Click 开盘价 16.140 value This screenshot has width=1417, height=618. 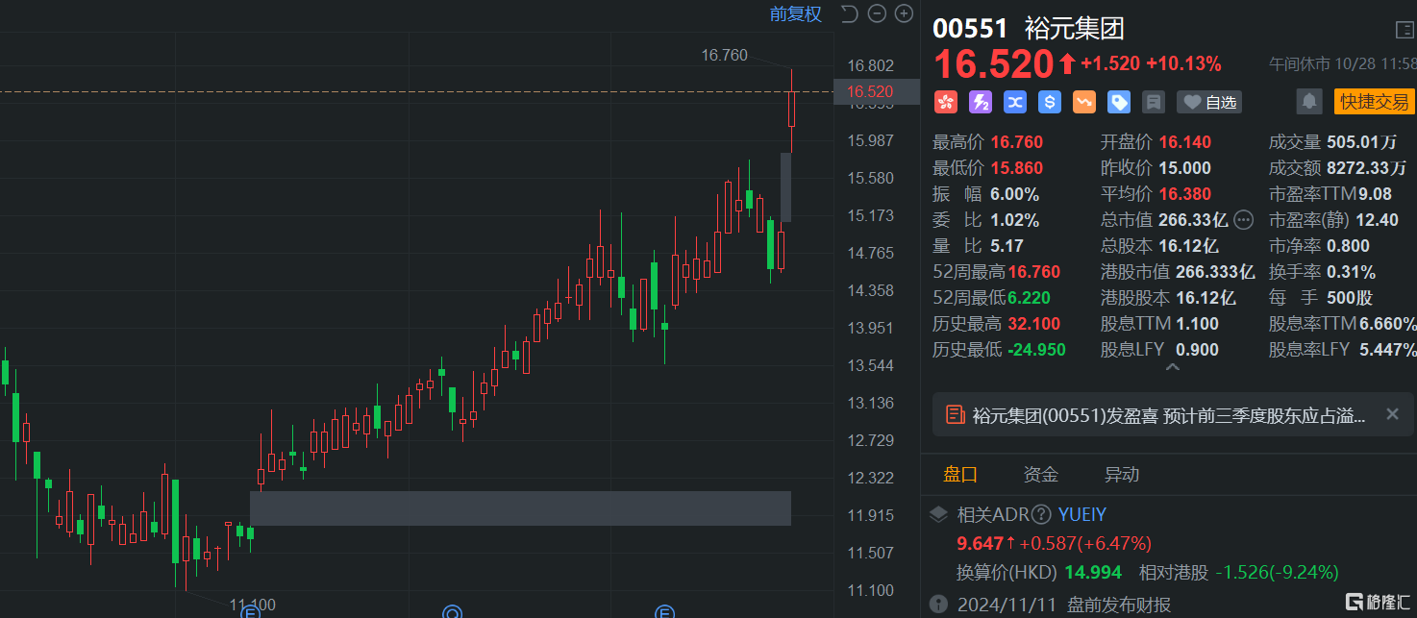(x=1184, y=142)
